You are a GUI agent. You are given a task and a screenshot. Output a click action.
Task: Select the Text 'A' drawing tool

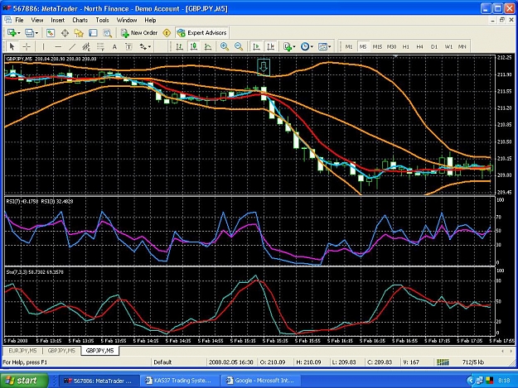(x=114, y=47)
